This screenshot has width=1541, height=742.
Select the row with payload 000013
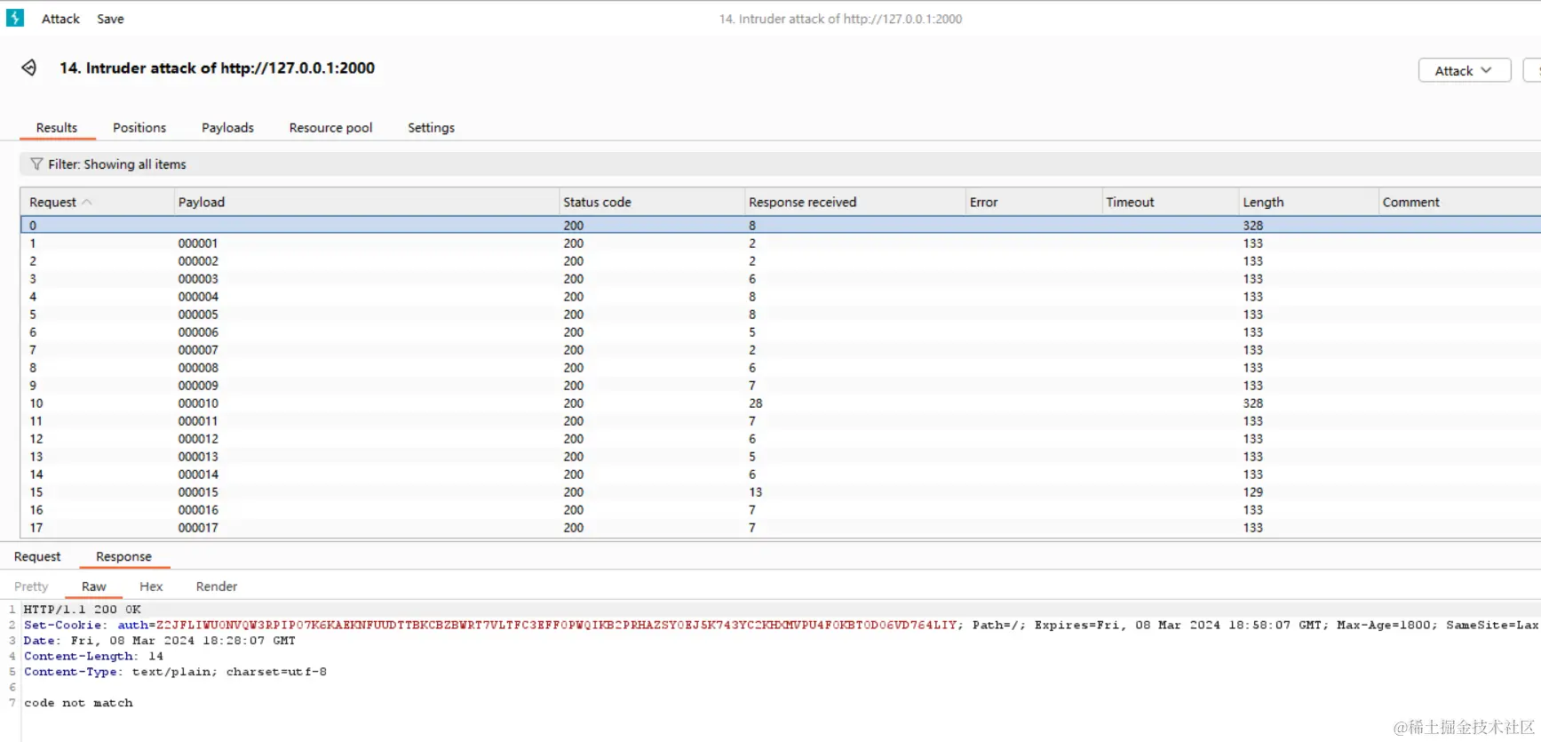780,457
